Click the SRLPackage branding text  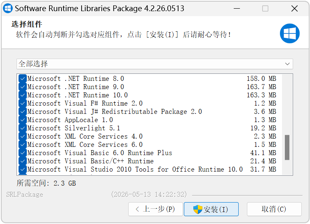(x=24, y=195)
